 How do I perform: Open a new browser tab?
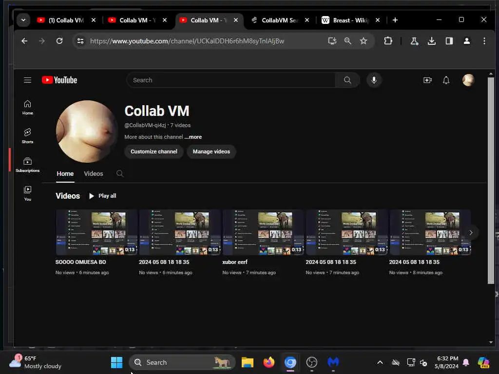(x=395, y=20)
